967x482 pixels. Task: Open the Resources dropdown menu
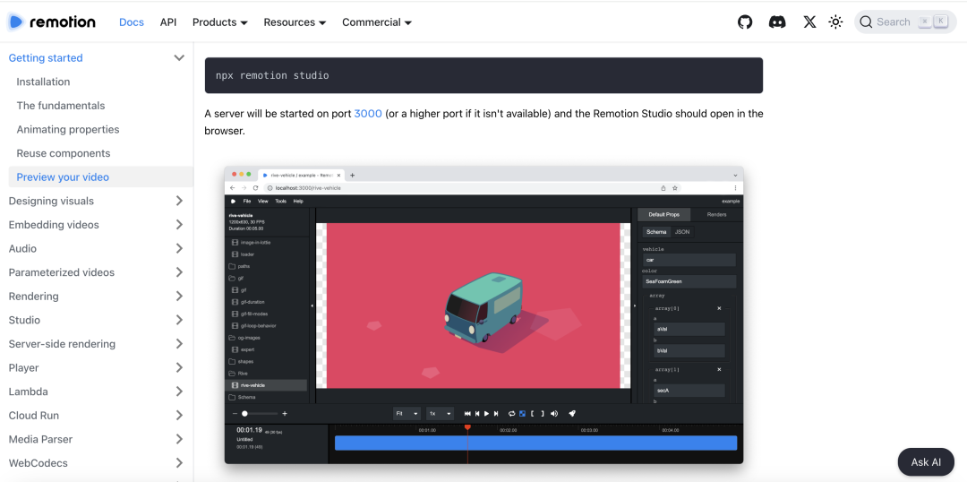(295, 22)
